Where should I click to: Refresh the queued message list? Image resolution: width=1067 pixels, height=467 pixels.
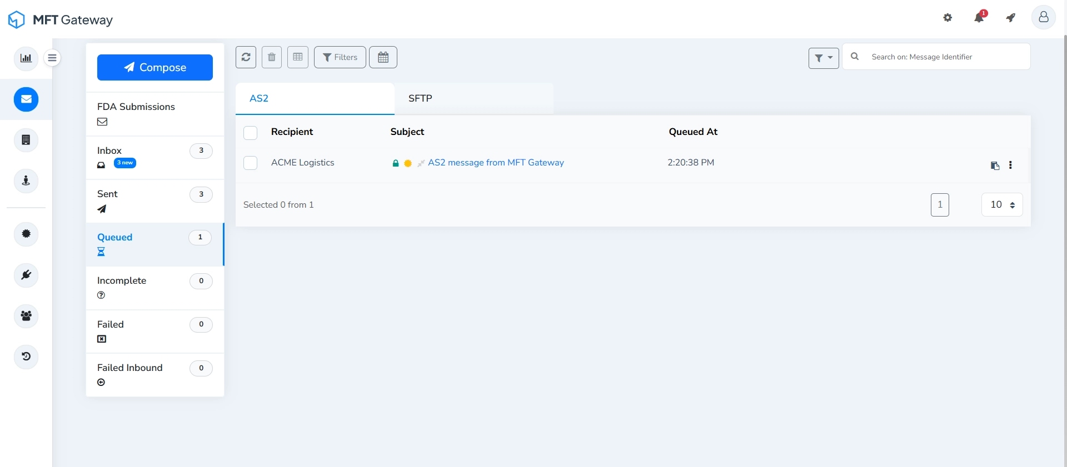click(246, 57)
